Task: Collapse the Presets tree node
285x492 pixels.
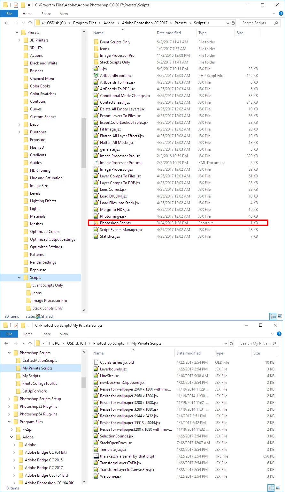Action: pyautogui.click(x=17, y=33)
